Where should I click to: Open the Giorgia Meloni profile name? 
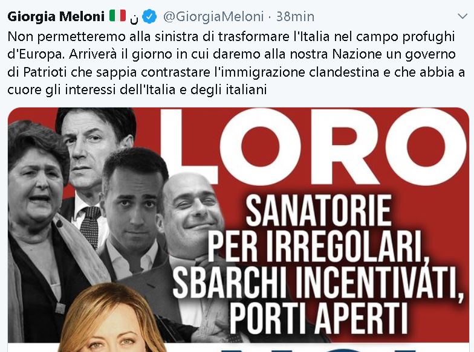[56, 16]
